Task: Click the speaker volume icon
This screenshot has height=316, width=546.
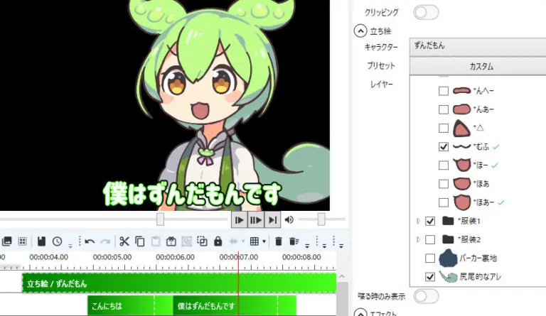Action: click(x=290, y=219)
